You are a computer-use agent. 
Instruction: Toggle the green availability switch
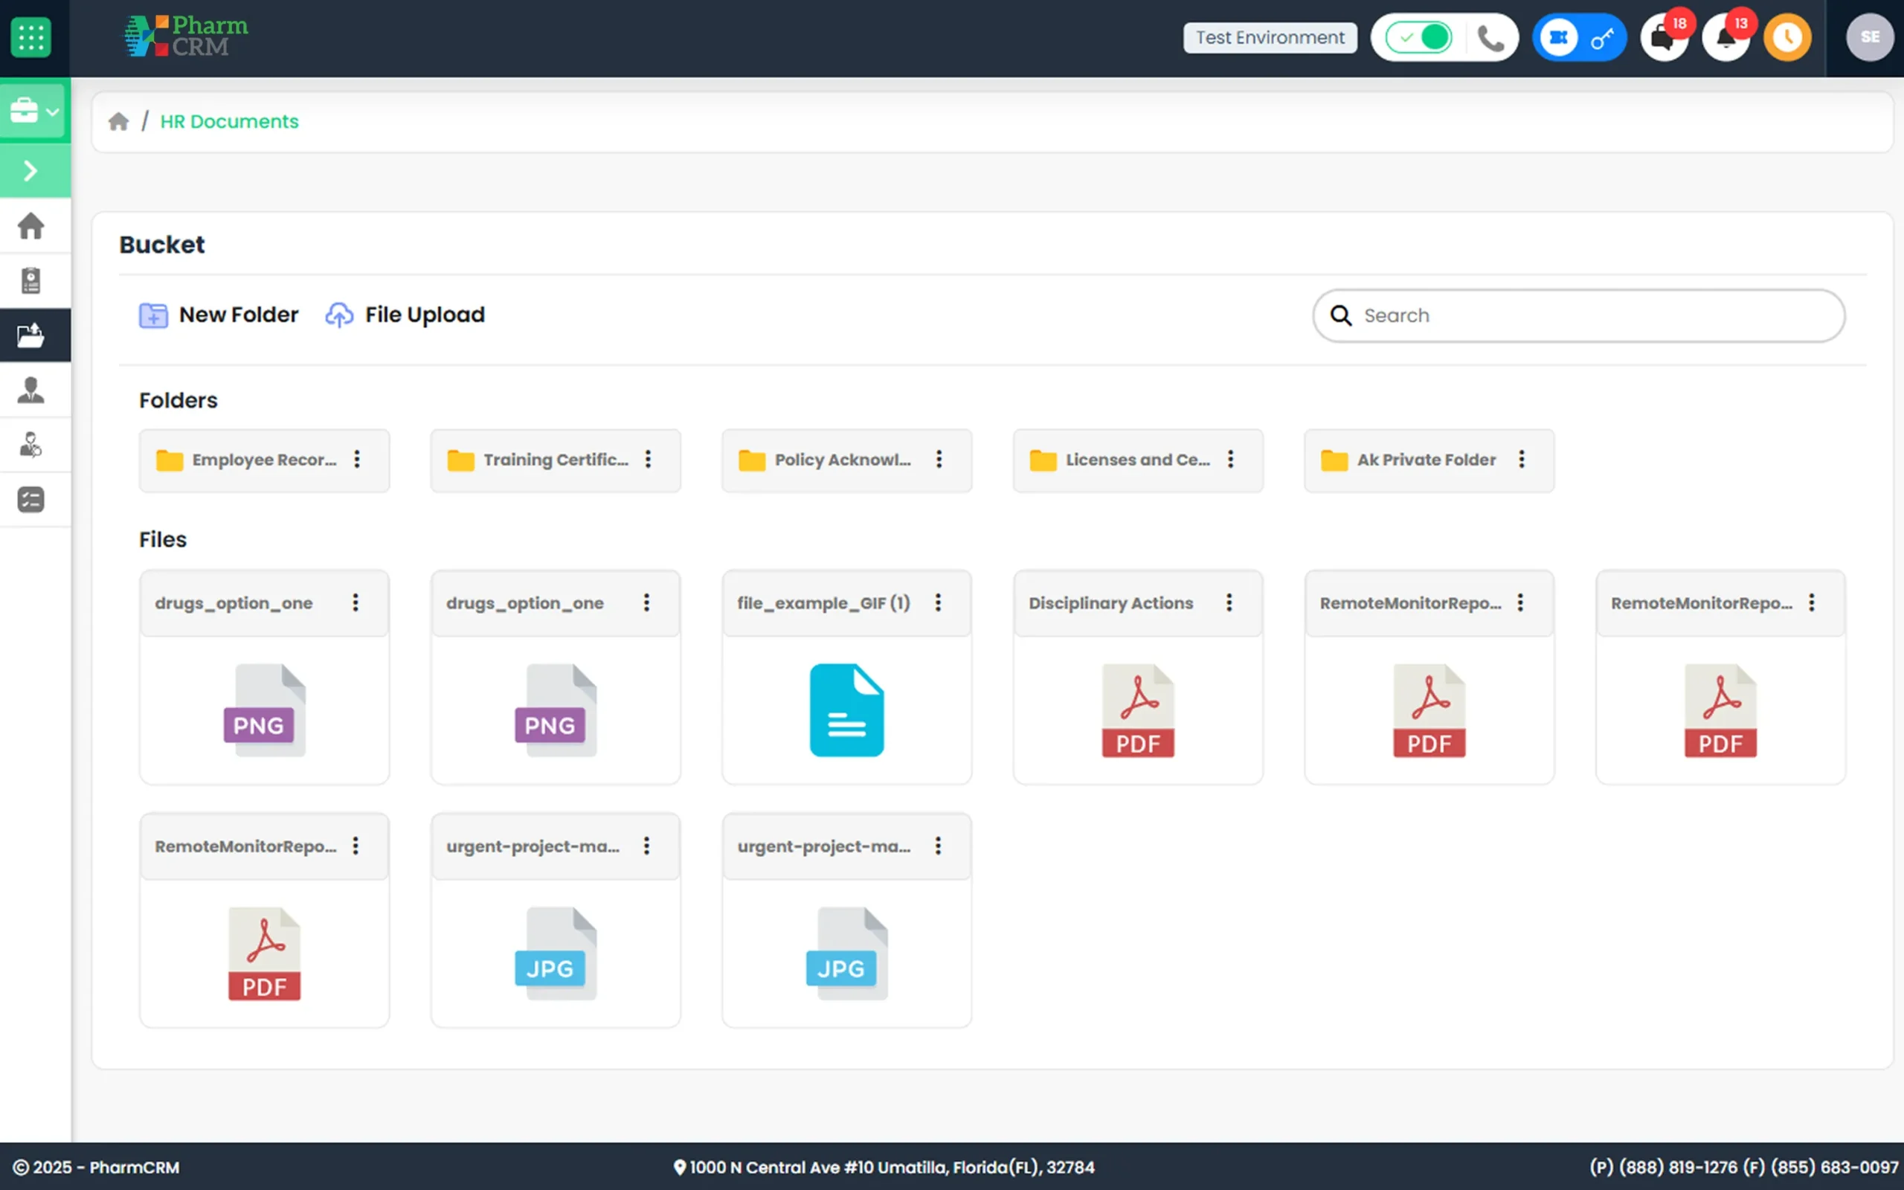tap(1419, 38)
